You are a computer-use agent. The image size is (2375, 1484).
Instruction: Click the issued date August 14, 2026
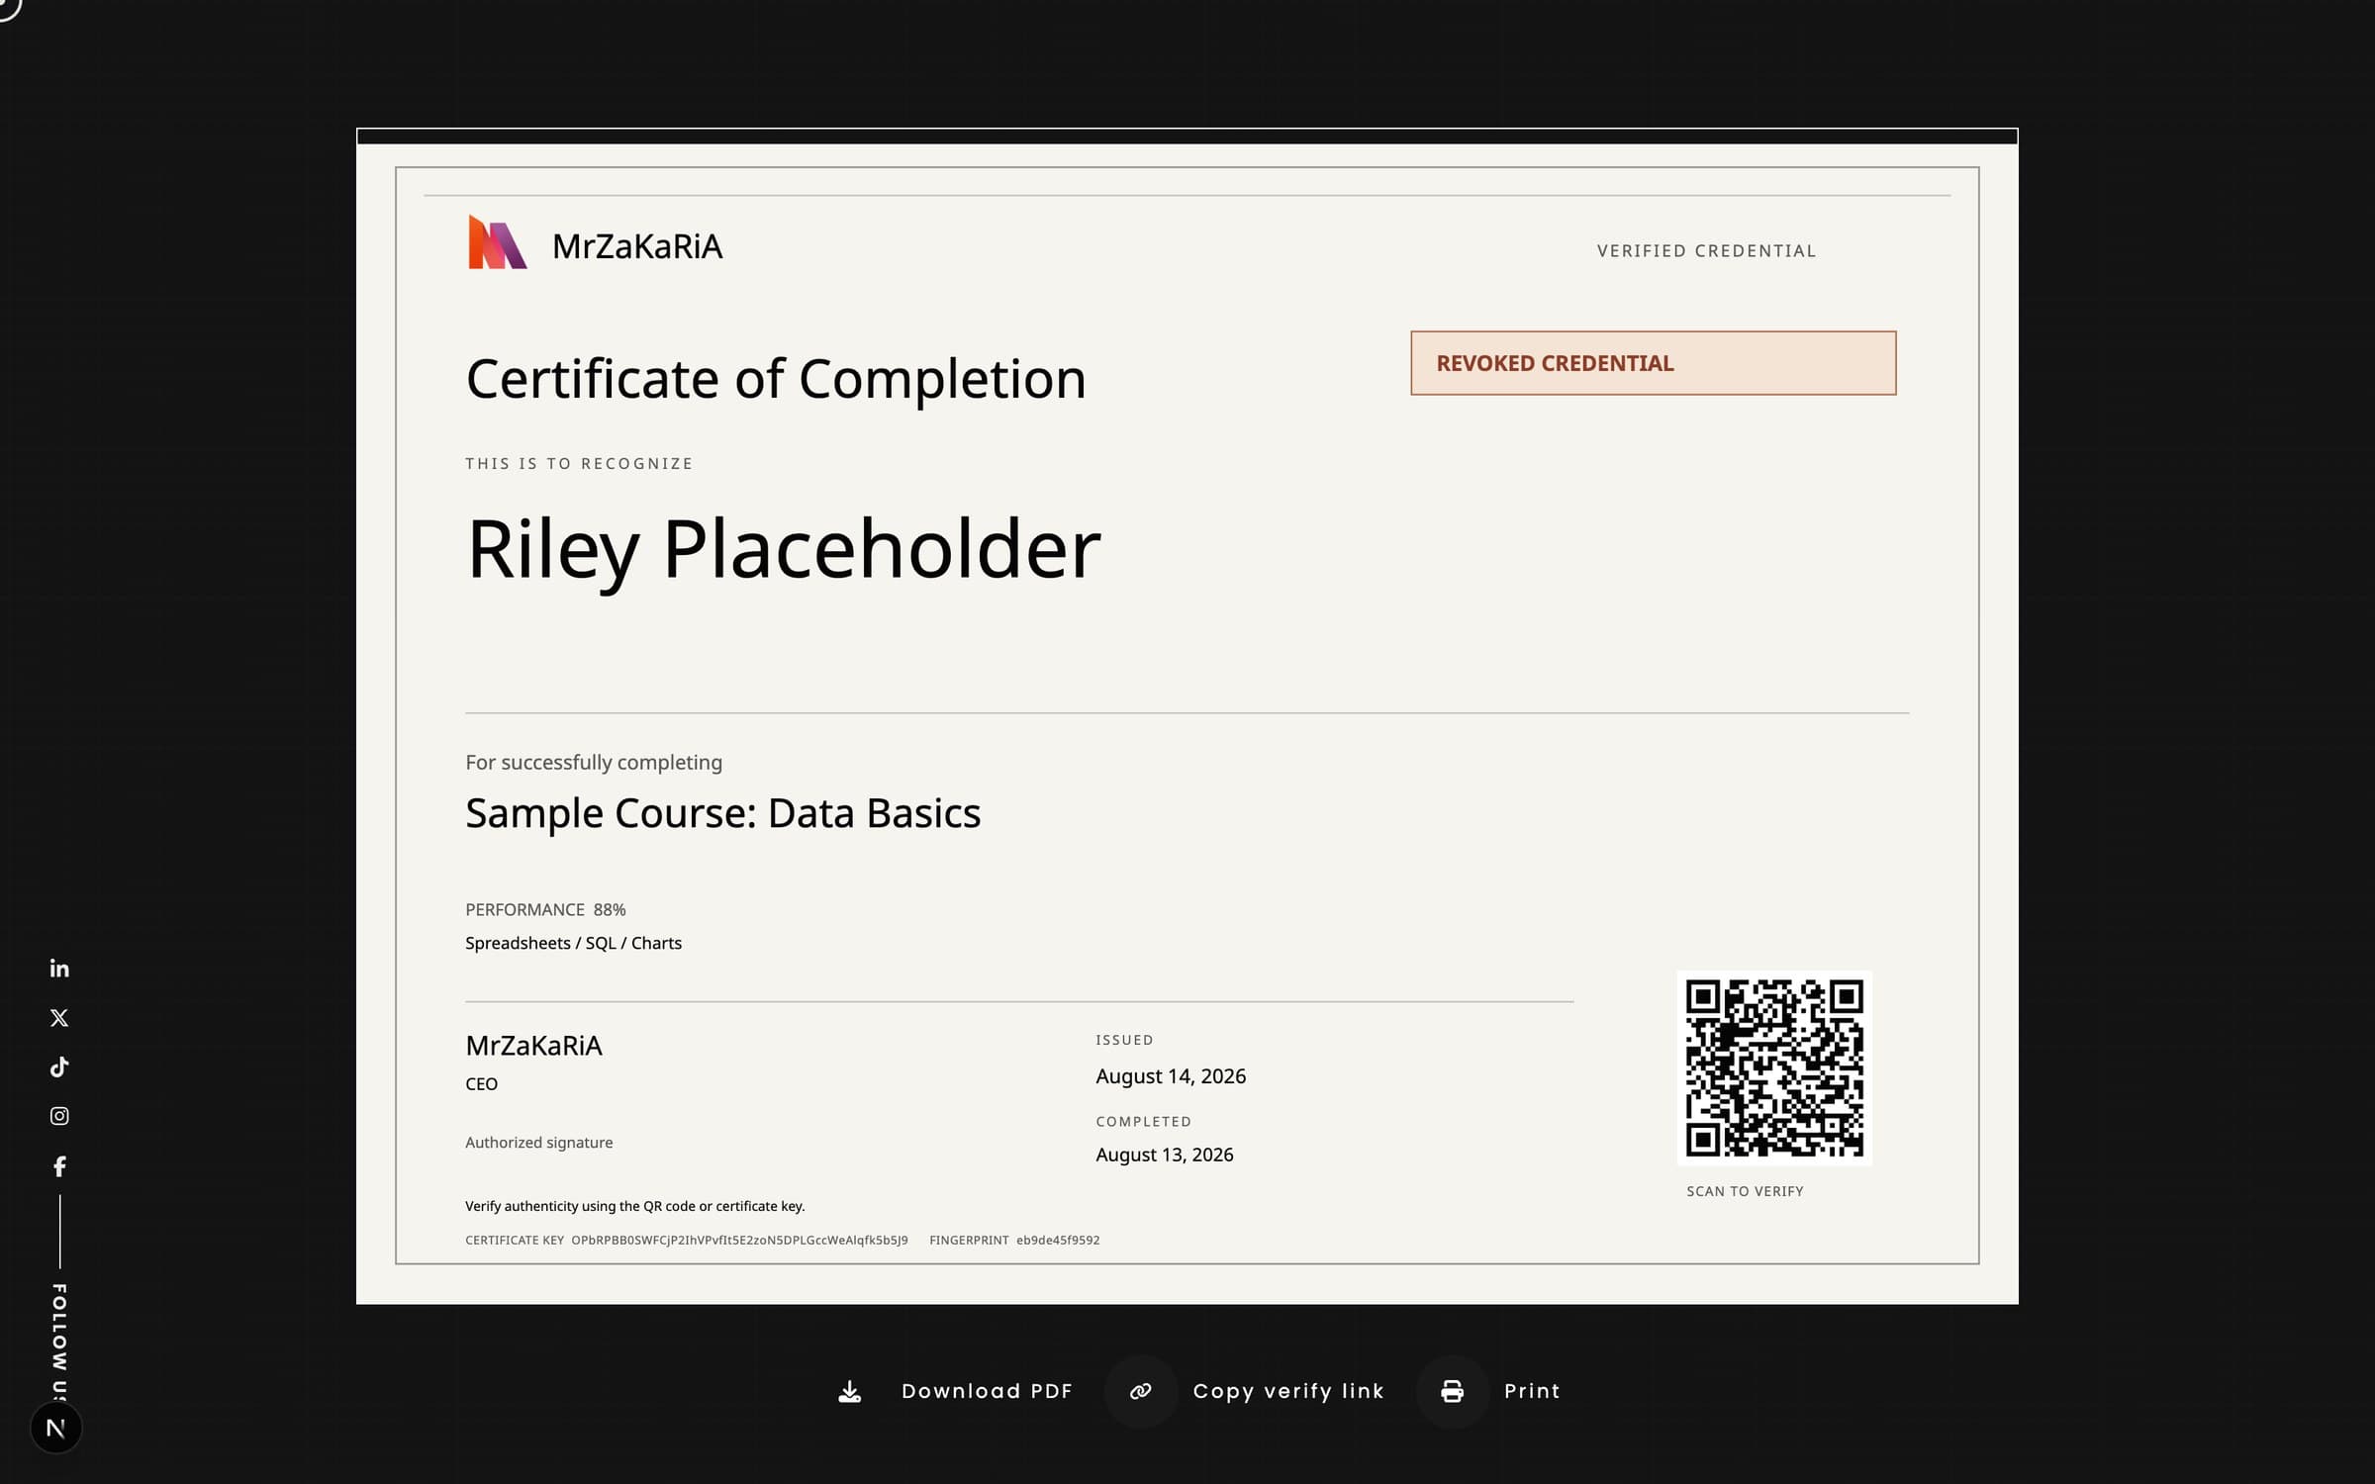tap(1171, 1076)
